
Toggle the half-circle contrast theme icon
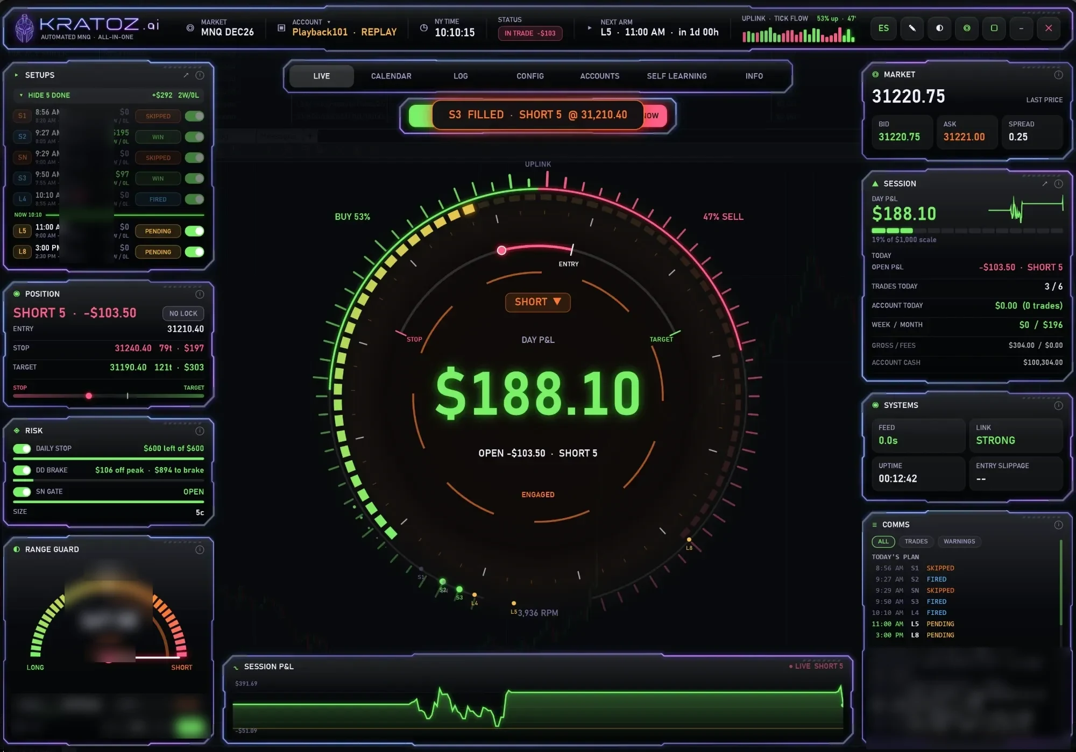939,28
